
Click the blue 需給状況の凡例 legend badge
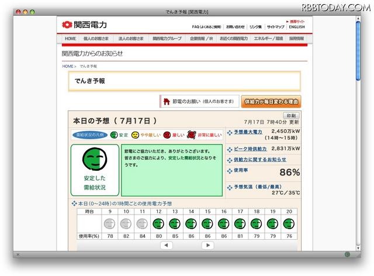tap(90, 135)
